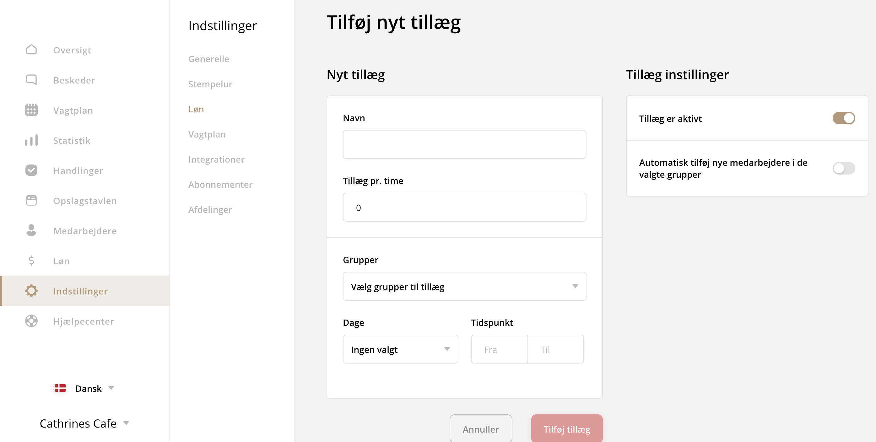Click the Medarbejdere person icon
Image resolution: width=876 pixels, height=442 pixels.
pyautogui.click(x=31, y=230)
